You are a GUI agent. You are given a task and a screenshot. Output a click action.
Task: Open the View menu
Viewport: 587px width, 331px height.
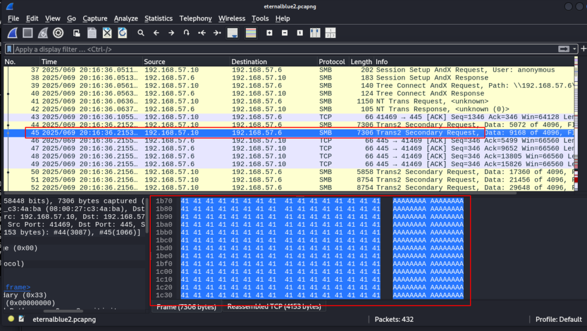pyautogui.click(x=52, y=18)
